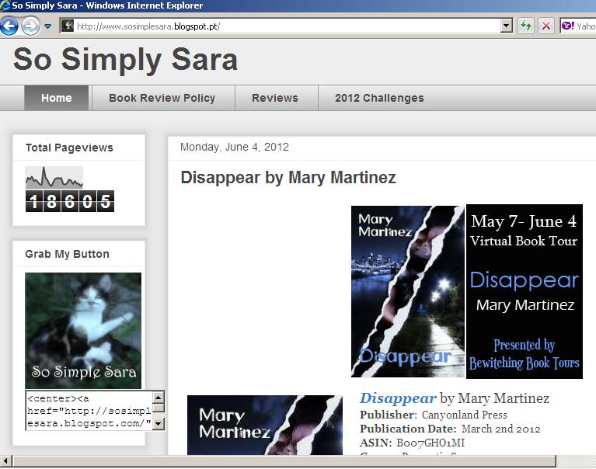Click the Yahoo search provider icon
This screenshot has width=596, height=469.
tap(568, 26)
